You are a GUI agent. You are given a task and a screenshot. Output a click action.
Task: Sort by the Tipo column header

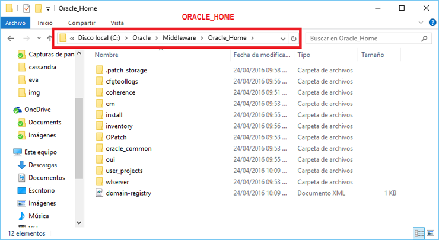304,55
